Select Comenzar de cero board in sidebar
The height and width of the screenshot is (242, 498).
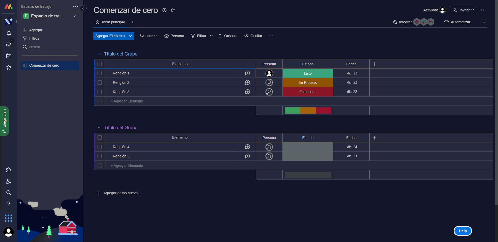click(x=50, y=65)
